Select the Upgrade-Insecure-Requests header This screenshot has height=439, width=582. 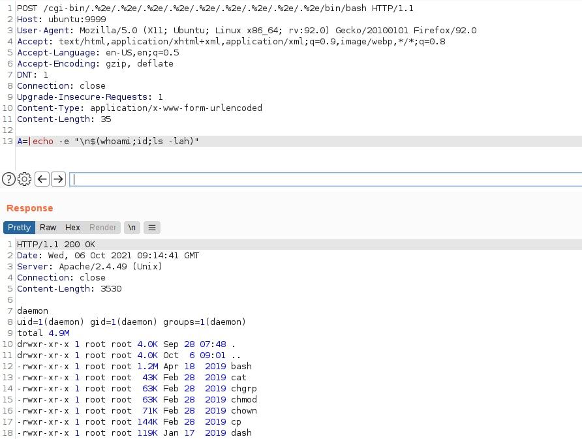coord(90,97)
